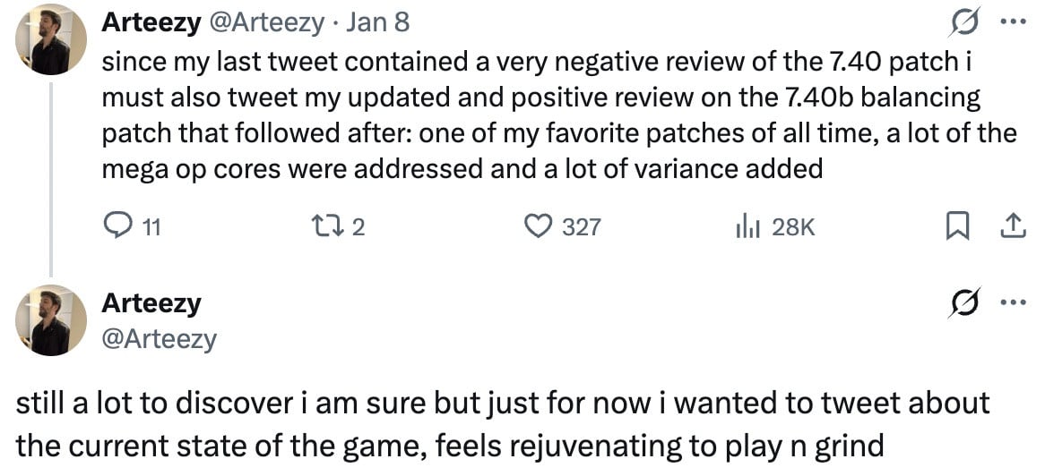
Task: Click the @Arteezy handle next to Jan 8
Action: pyautogui.click(x=266, y=22)
